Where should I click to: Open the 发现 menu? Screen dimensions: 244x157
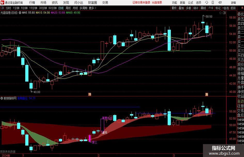click(66, 3)
